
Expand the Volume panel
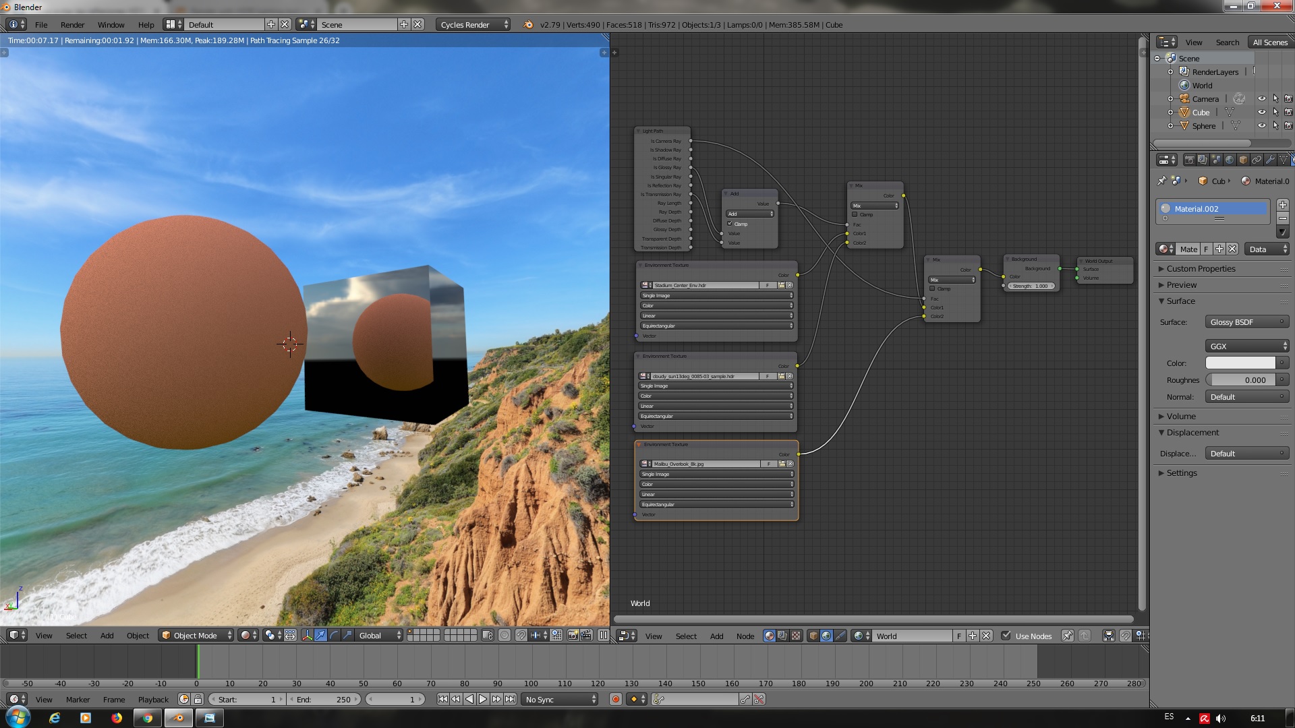pyautogui.click(x=1180, y=416)
